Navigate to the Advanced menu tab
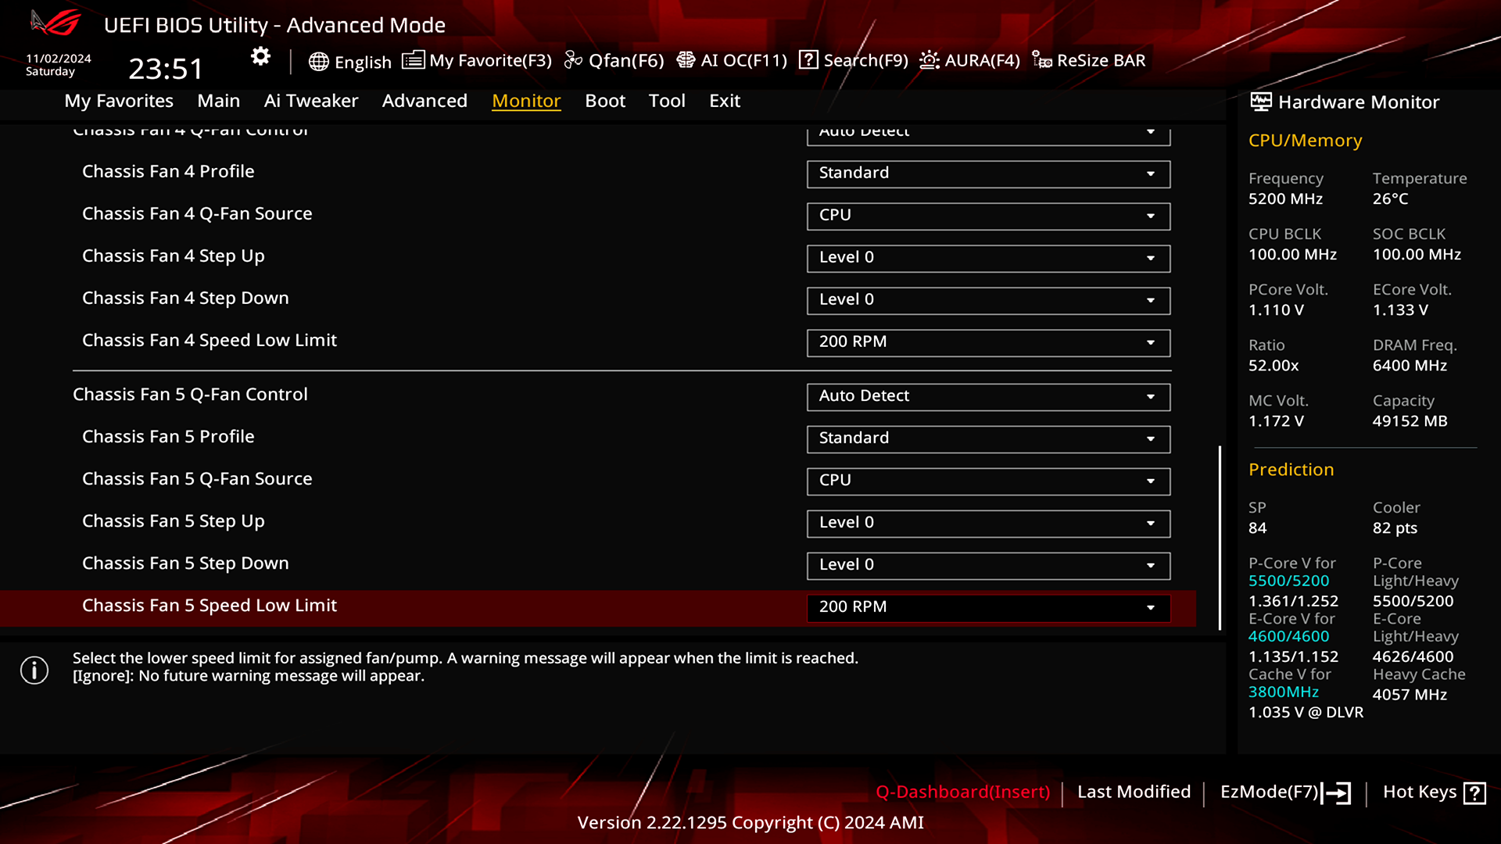The height and width of the screenshot is (844, 1501). tap(424, 100)
